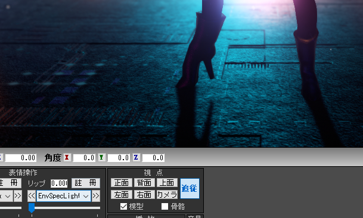Expand the partially visible left morph dropdown
The height and width of the screenshot is (218, 363).
pos(6,196)
